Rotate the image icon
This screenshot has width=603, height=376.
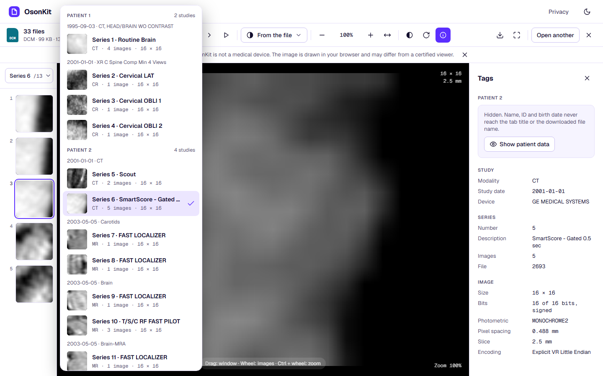pos(426,35)
